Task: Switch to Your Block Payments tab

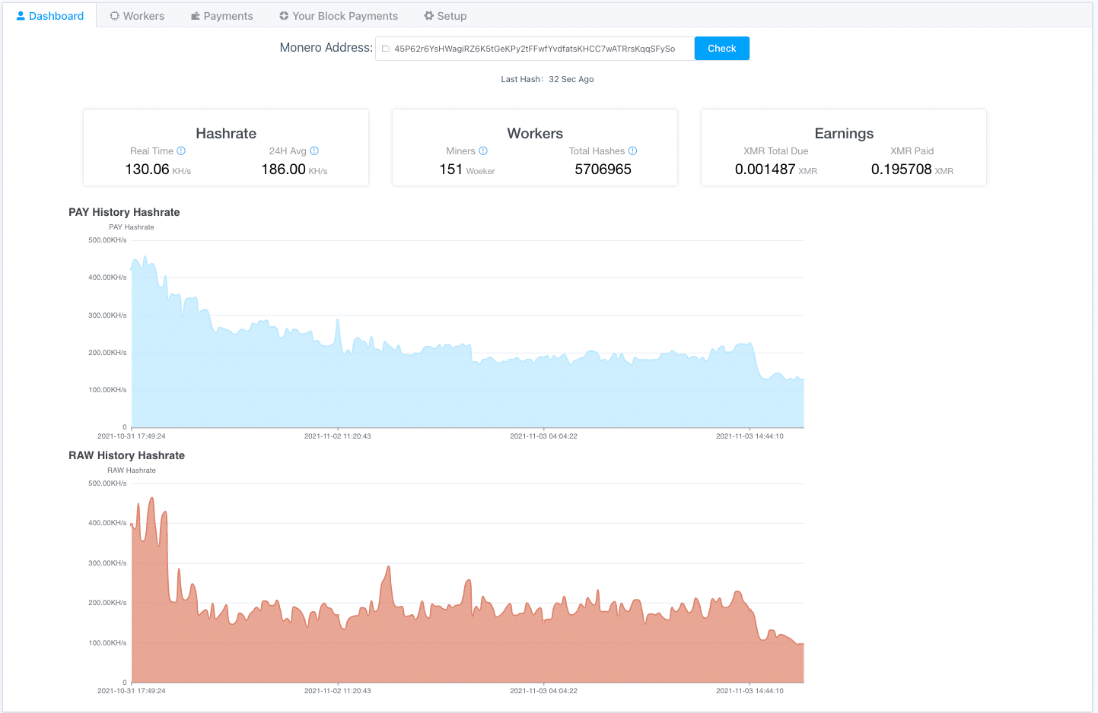Action: (338, 16)
